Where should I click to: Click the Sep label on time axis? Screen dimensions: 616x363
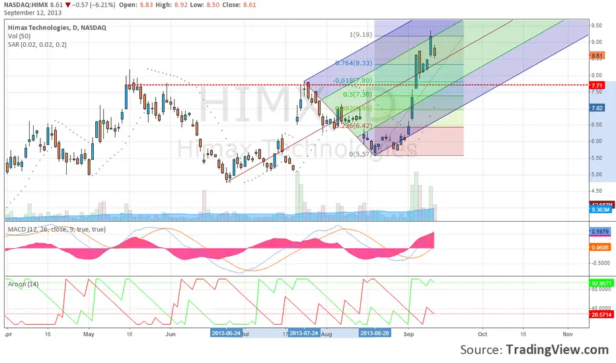[x=408, y=335]
